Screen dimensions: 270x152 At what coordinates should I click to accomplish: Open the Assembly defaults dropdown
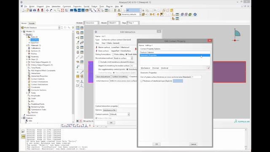coord(131,14)
